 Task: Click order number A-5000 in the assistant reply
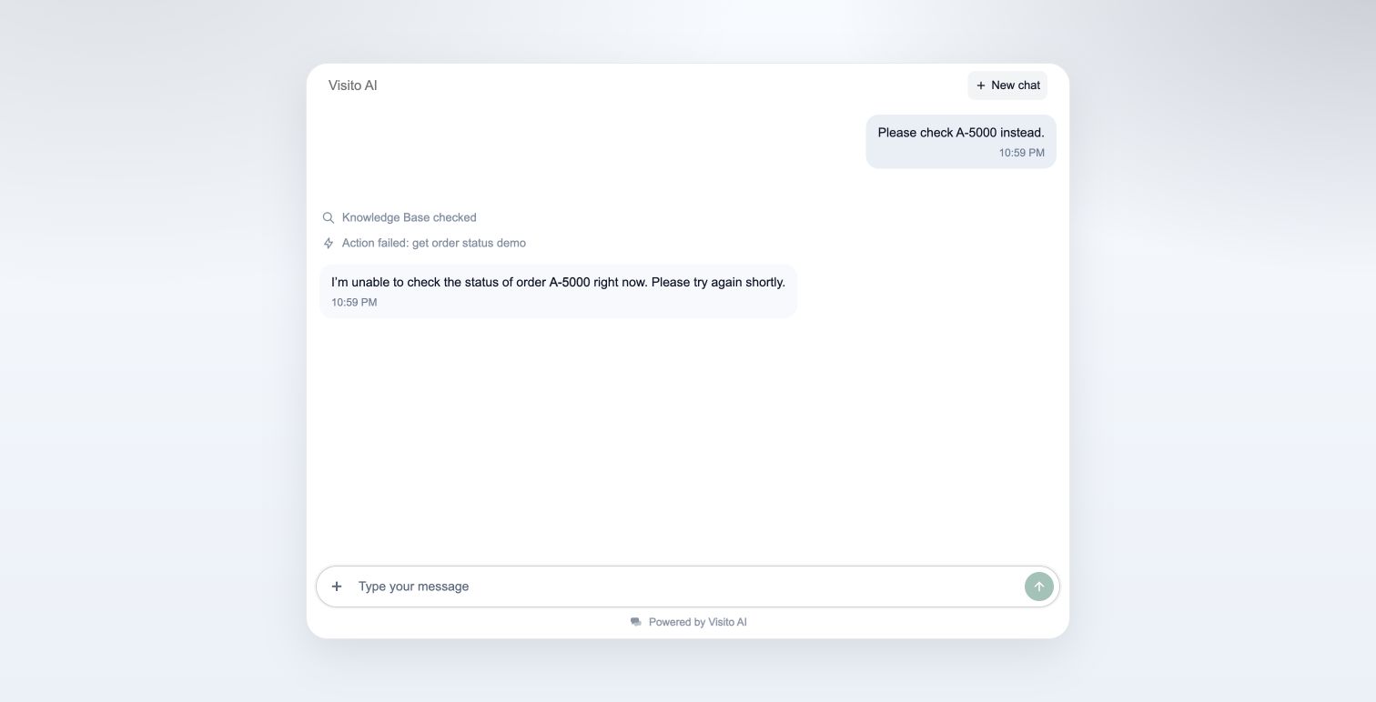(x=570, y=282)
